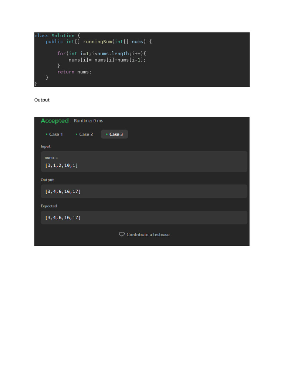This screenshot has height=378, width=284.
Task: Click the nums input value [3,1,2,10,1]
Action: (x=61, y=165)
